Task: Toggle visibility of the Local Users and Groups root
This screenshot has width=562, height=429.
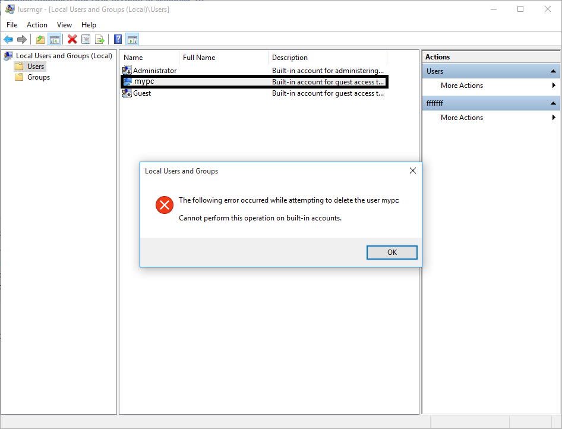Action: coord(8,55)
